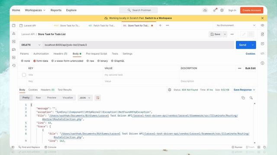
Task: Switch to the Pre-request Script tab
Action: coord(97,53)
